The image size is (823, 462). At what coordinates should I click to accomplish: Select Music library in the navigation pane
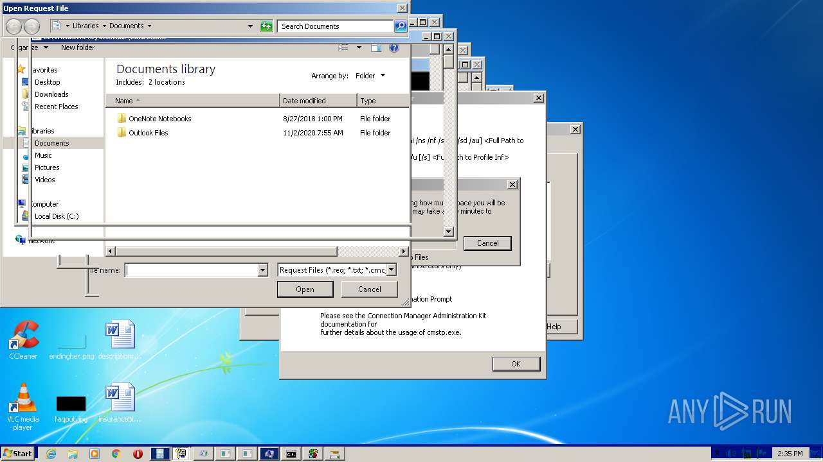pos(43,155)
